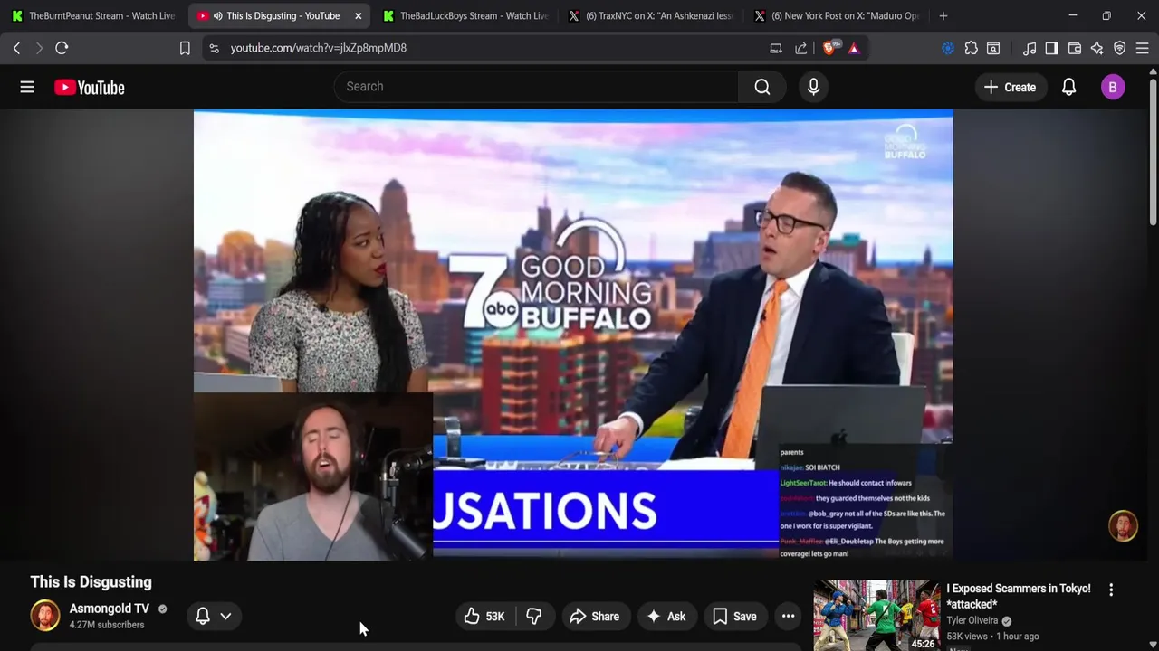Screen dimensions: 1159x651
Task: Dislike the video with thumbs down
Action: click(x=534, y=617)
